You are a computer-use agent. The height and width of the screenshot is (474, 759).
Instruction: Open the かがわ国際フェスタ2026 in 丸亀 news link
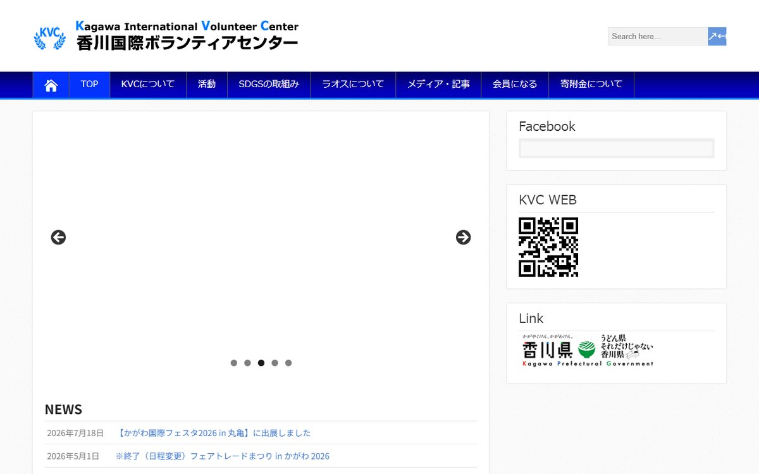pyautogui.click(x=214, y=433)
